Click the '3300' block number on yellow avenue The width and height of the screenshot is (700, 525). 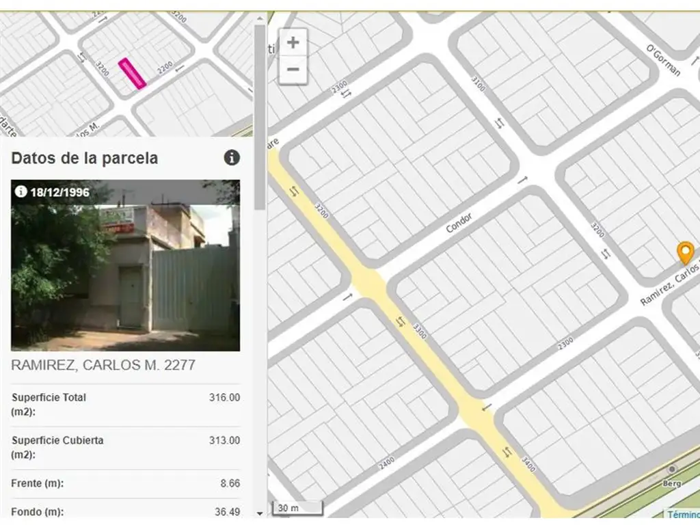(420, 331)
